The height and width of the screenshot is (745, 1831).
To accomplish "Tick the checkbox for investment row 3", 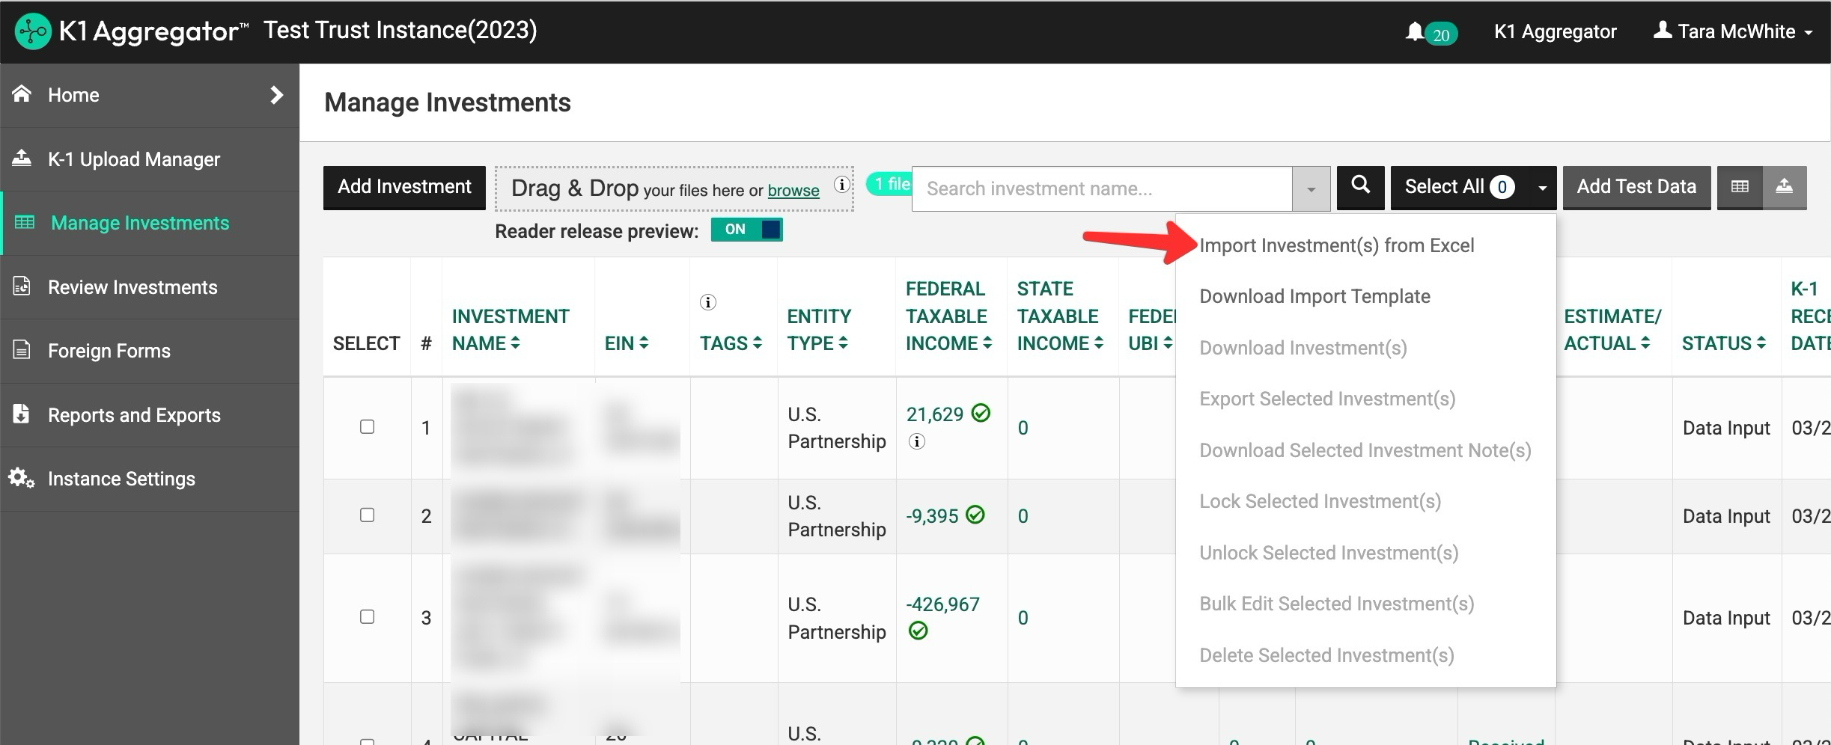I will [x=367, y=617].
